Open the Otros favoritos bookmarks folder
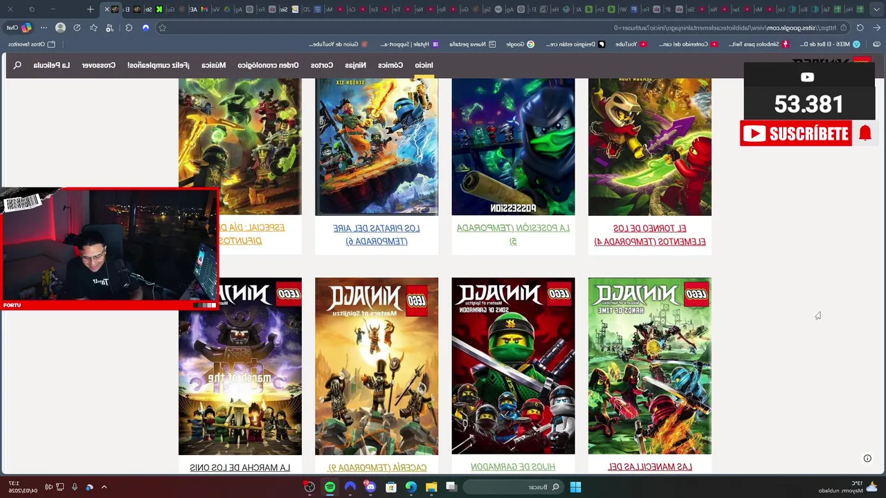 31,44
